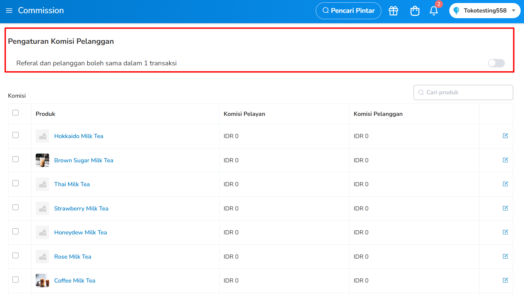Edit commission for Brown Sugar Milk Tea
The width and height of the screenshot is (524, 295).
(x=505, y=160)
